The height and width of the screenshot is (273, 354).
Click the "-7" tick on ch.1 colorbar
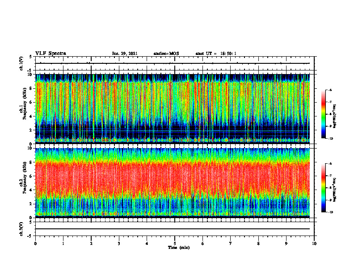point(330,102)
